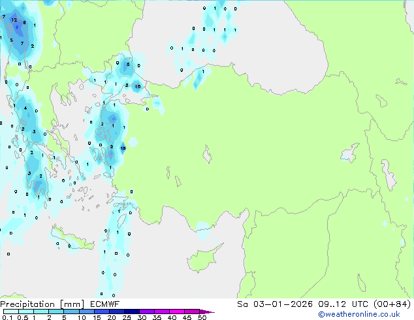The image size is (414, 320).
Task: Click the purple arrow tip beyond 50 on legend
Action: pyautogui.click(x=207, y=312)
